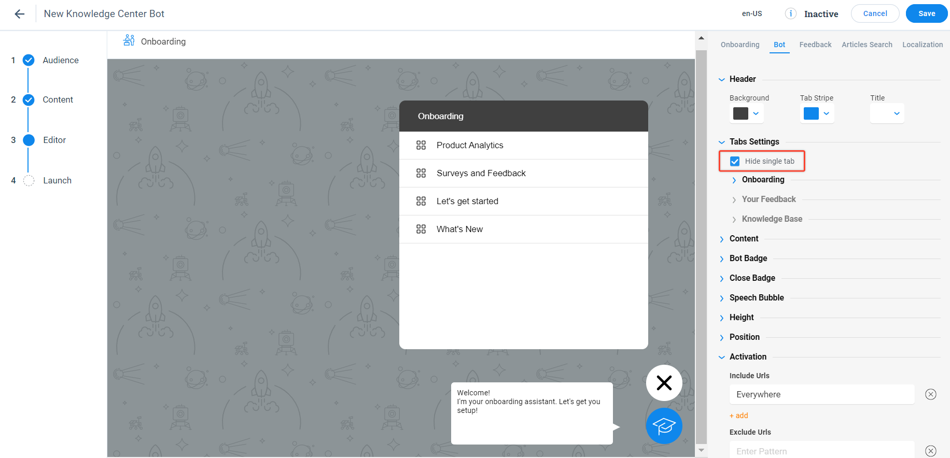
Task: Click the Onboarding people icon in preview header
Action: 129,40
